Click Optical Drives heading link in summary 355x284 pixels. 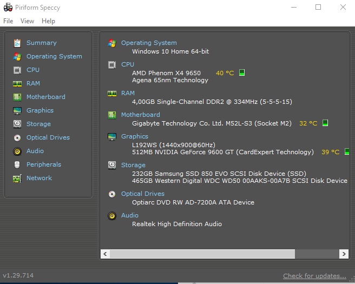143,194
